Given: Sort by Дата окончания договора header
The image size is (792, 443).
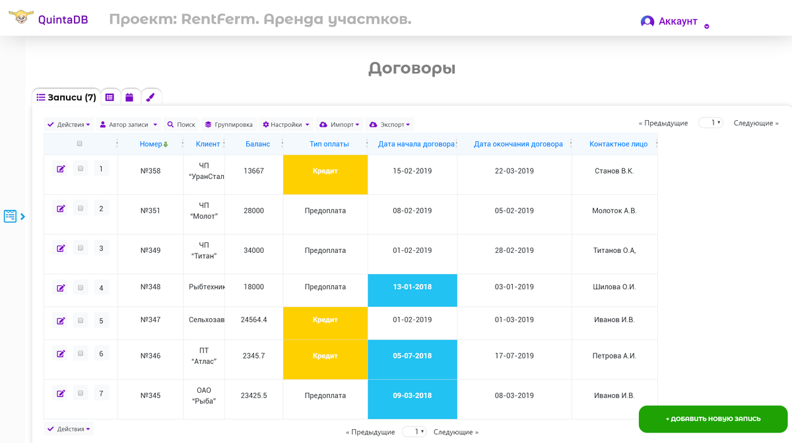Looking at the screenshot, I should [x=518, y=144].
